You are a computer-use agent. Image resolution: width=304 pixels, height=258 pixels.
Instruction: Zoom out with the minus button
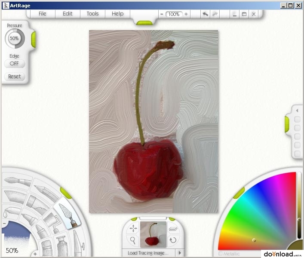(162, 14)
